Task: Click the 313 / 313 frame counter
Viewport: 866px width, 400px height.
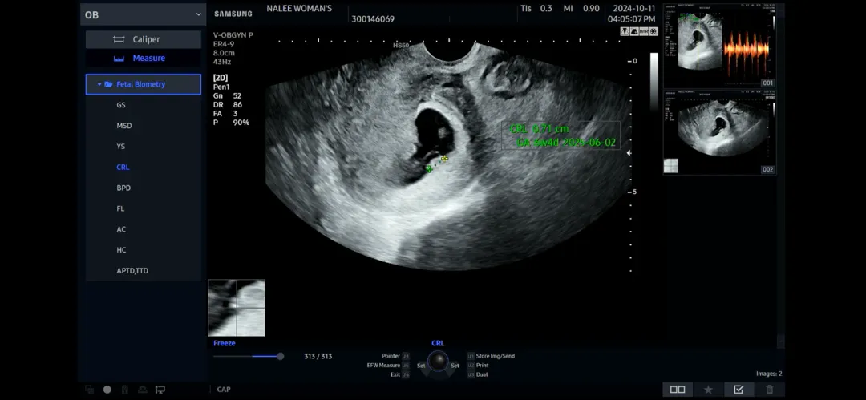Action: tap(318, 357)
